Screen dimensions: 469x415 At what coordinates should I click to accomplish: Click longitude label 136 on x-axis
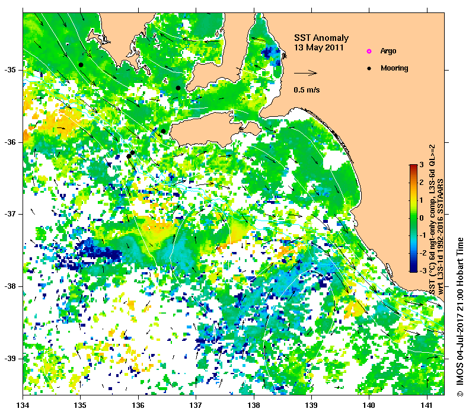138,406
